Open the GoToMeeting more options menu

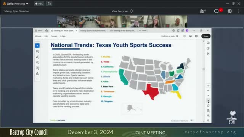pyautogui.click(x=239, y=11)
